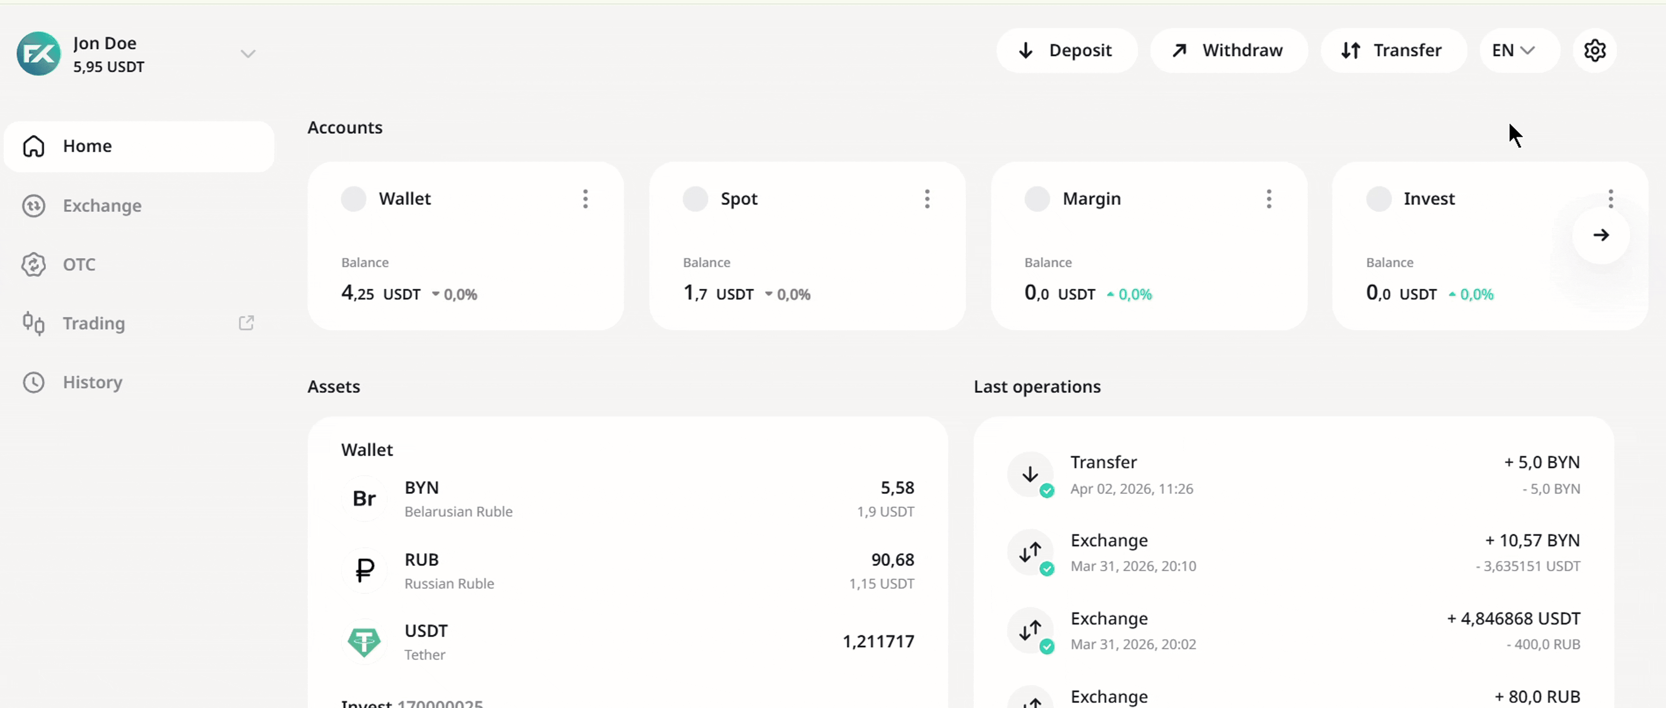Open the OTC sidebar section

(x=79, y=264)
